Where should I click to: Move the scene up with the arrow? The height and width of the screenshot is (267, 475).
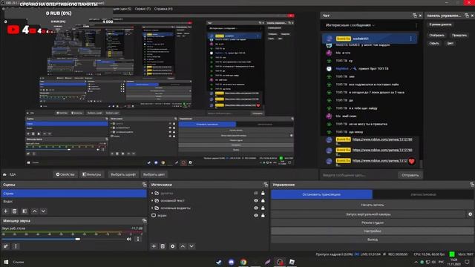(34, 211)
